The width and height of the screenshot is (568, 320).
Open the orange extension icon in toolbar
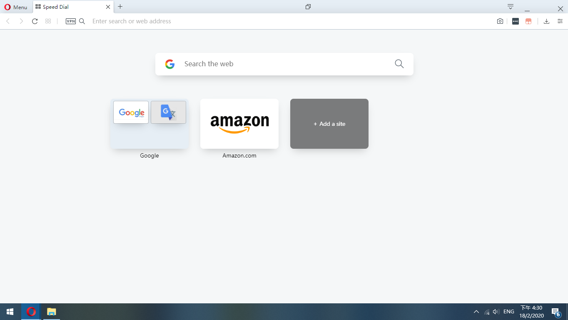click(x=528, y=21)
